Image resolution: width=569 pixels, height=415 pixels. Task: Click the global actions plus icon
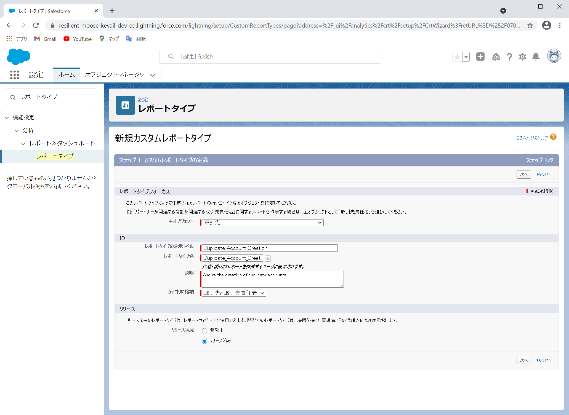click(480, 57)
